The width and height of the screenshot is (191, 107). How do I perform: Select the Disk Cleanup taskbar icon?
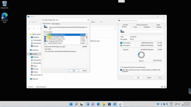(120, 104)
